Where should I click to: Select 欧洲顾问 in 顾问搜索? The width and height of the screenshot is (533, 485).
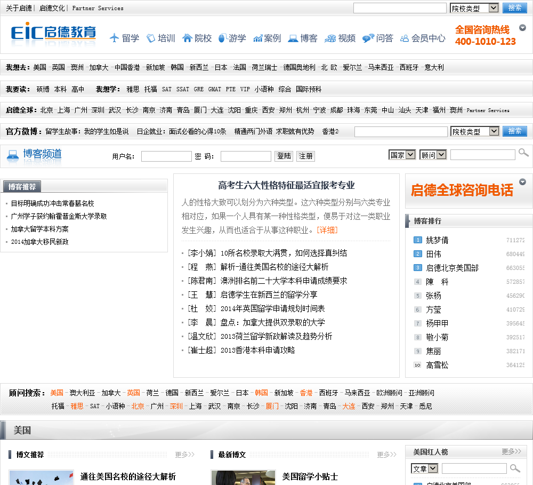(x=389, y=393)
